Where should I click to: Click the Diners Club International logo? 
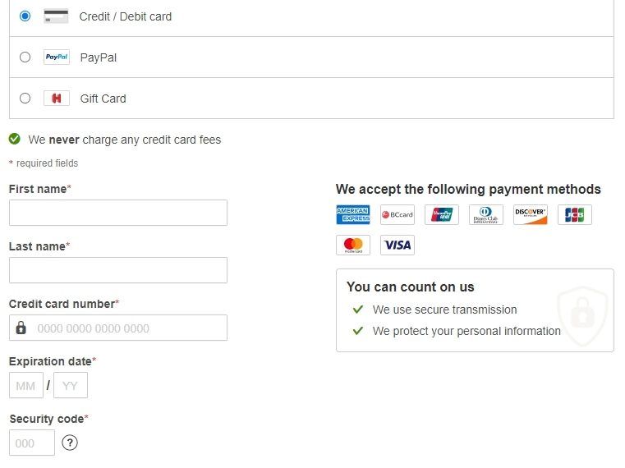pos(486,215)
